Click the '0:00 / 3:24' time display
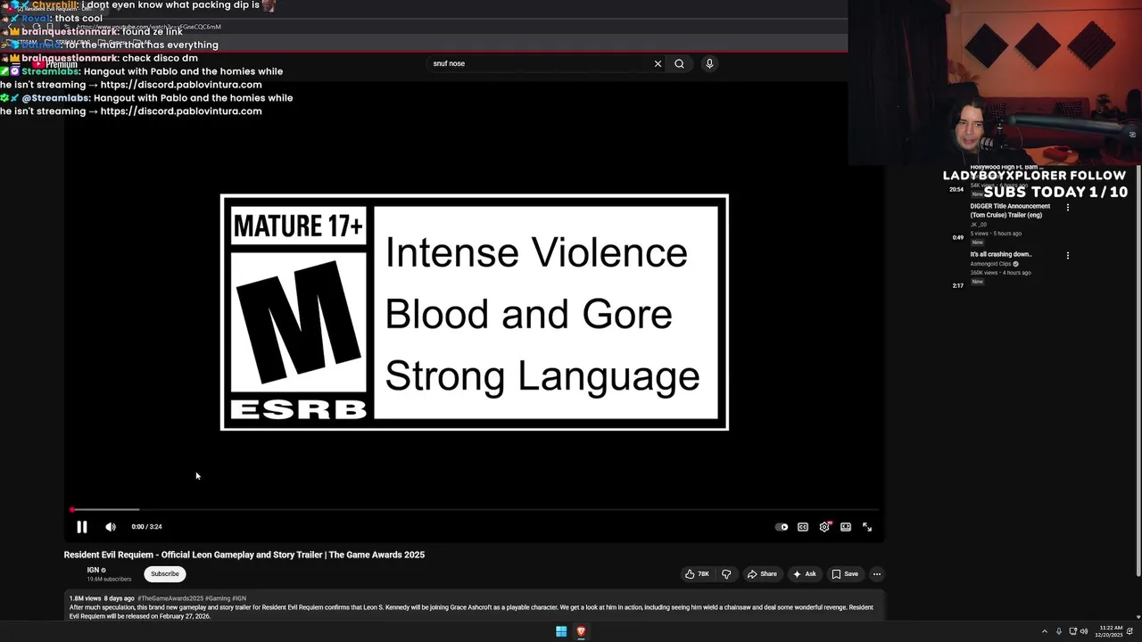This screenshot has width=1142, height=642. pyautogui.click(x=146, y=527)
